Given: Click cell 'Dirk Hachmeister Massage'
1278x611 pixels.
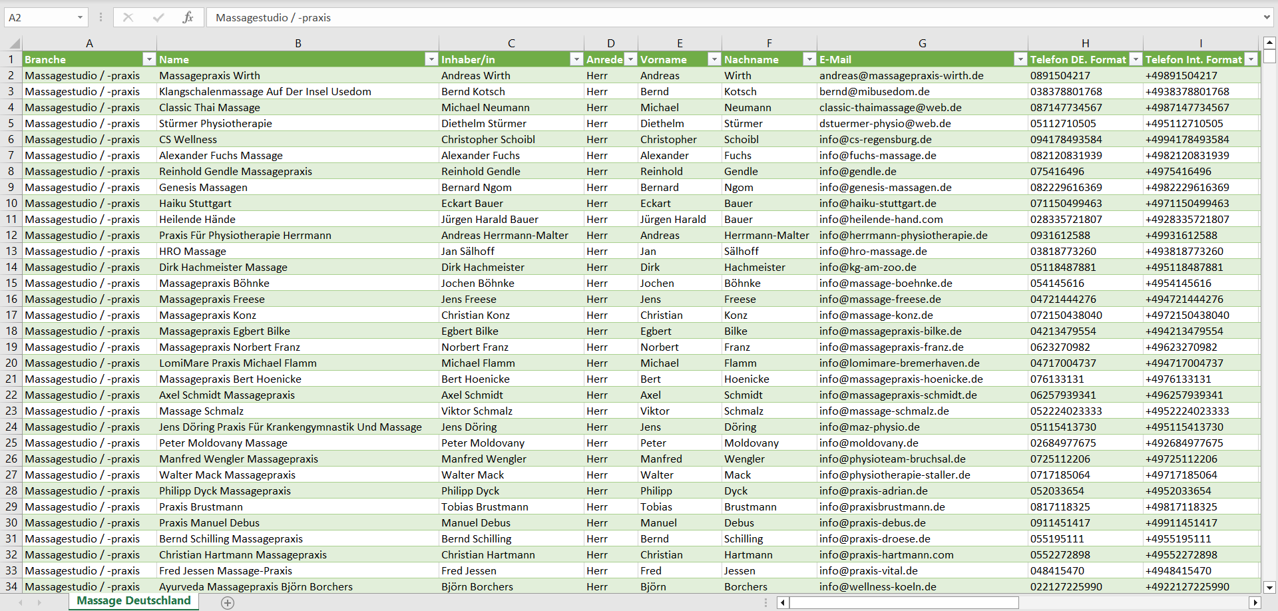Looking at the screenshot, I should (x=298, y=267).
